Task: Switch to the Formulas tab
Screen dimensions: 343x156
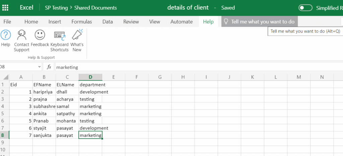Action: [82, 22]
